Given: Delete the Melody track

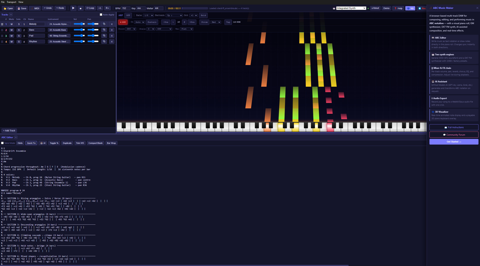Looking at the screenshot, I should pyautogui.click(x=112, y=24).
